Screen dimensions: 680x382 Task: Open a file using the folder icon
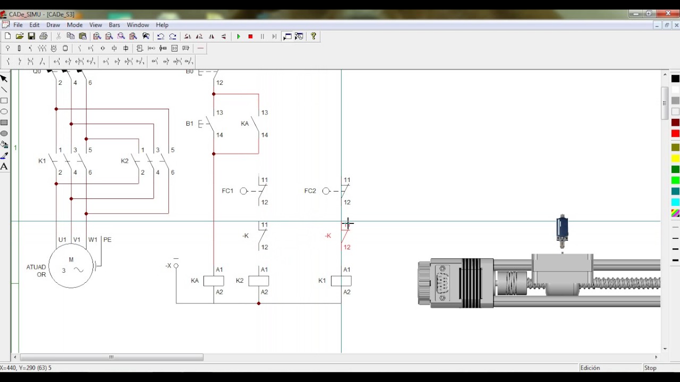click(x=20, y=36)
